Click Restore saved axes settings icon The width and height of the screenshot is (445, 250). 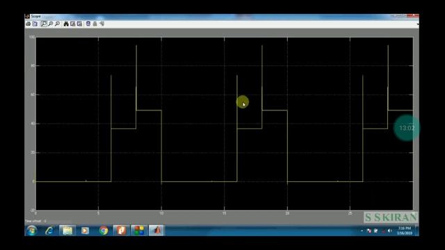click(x=79, y=24)
